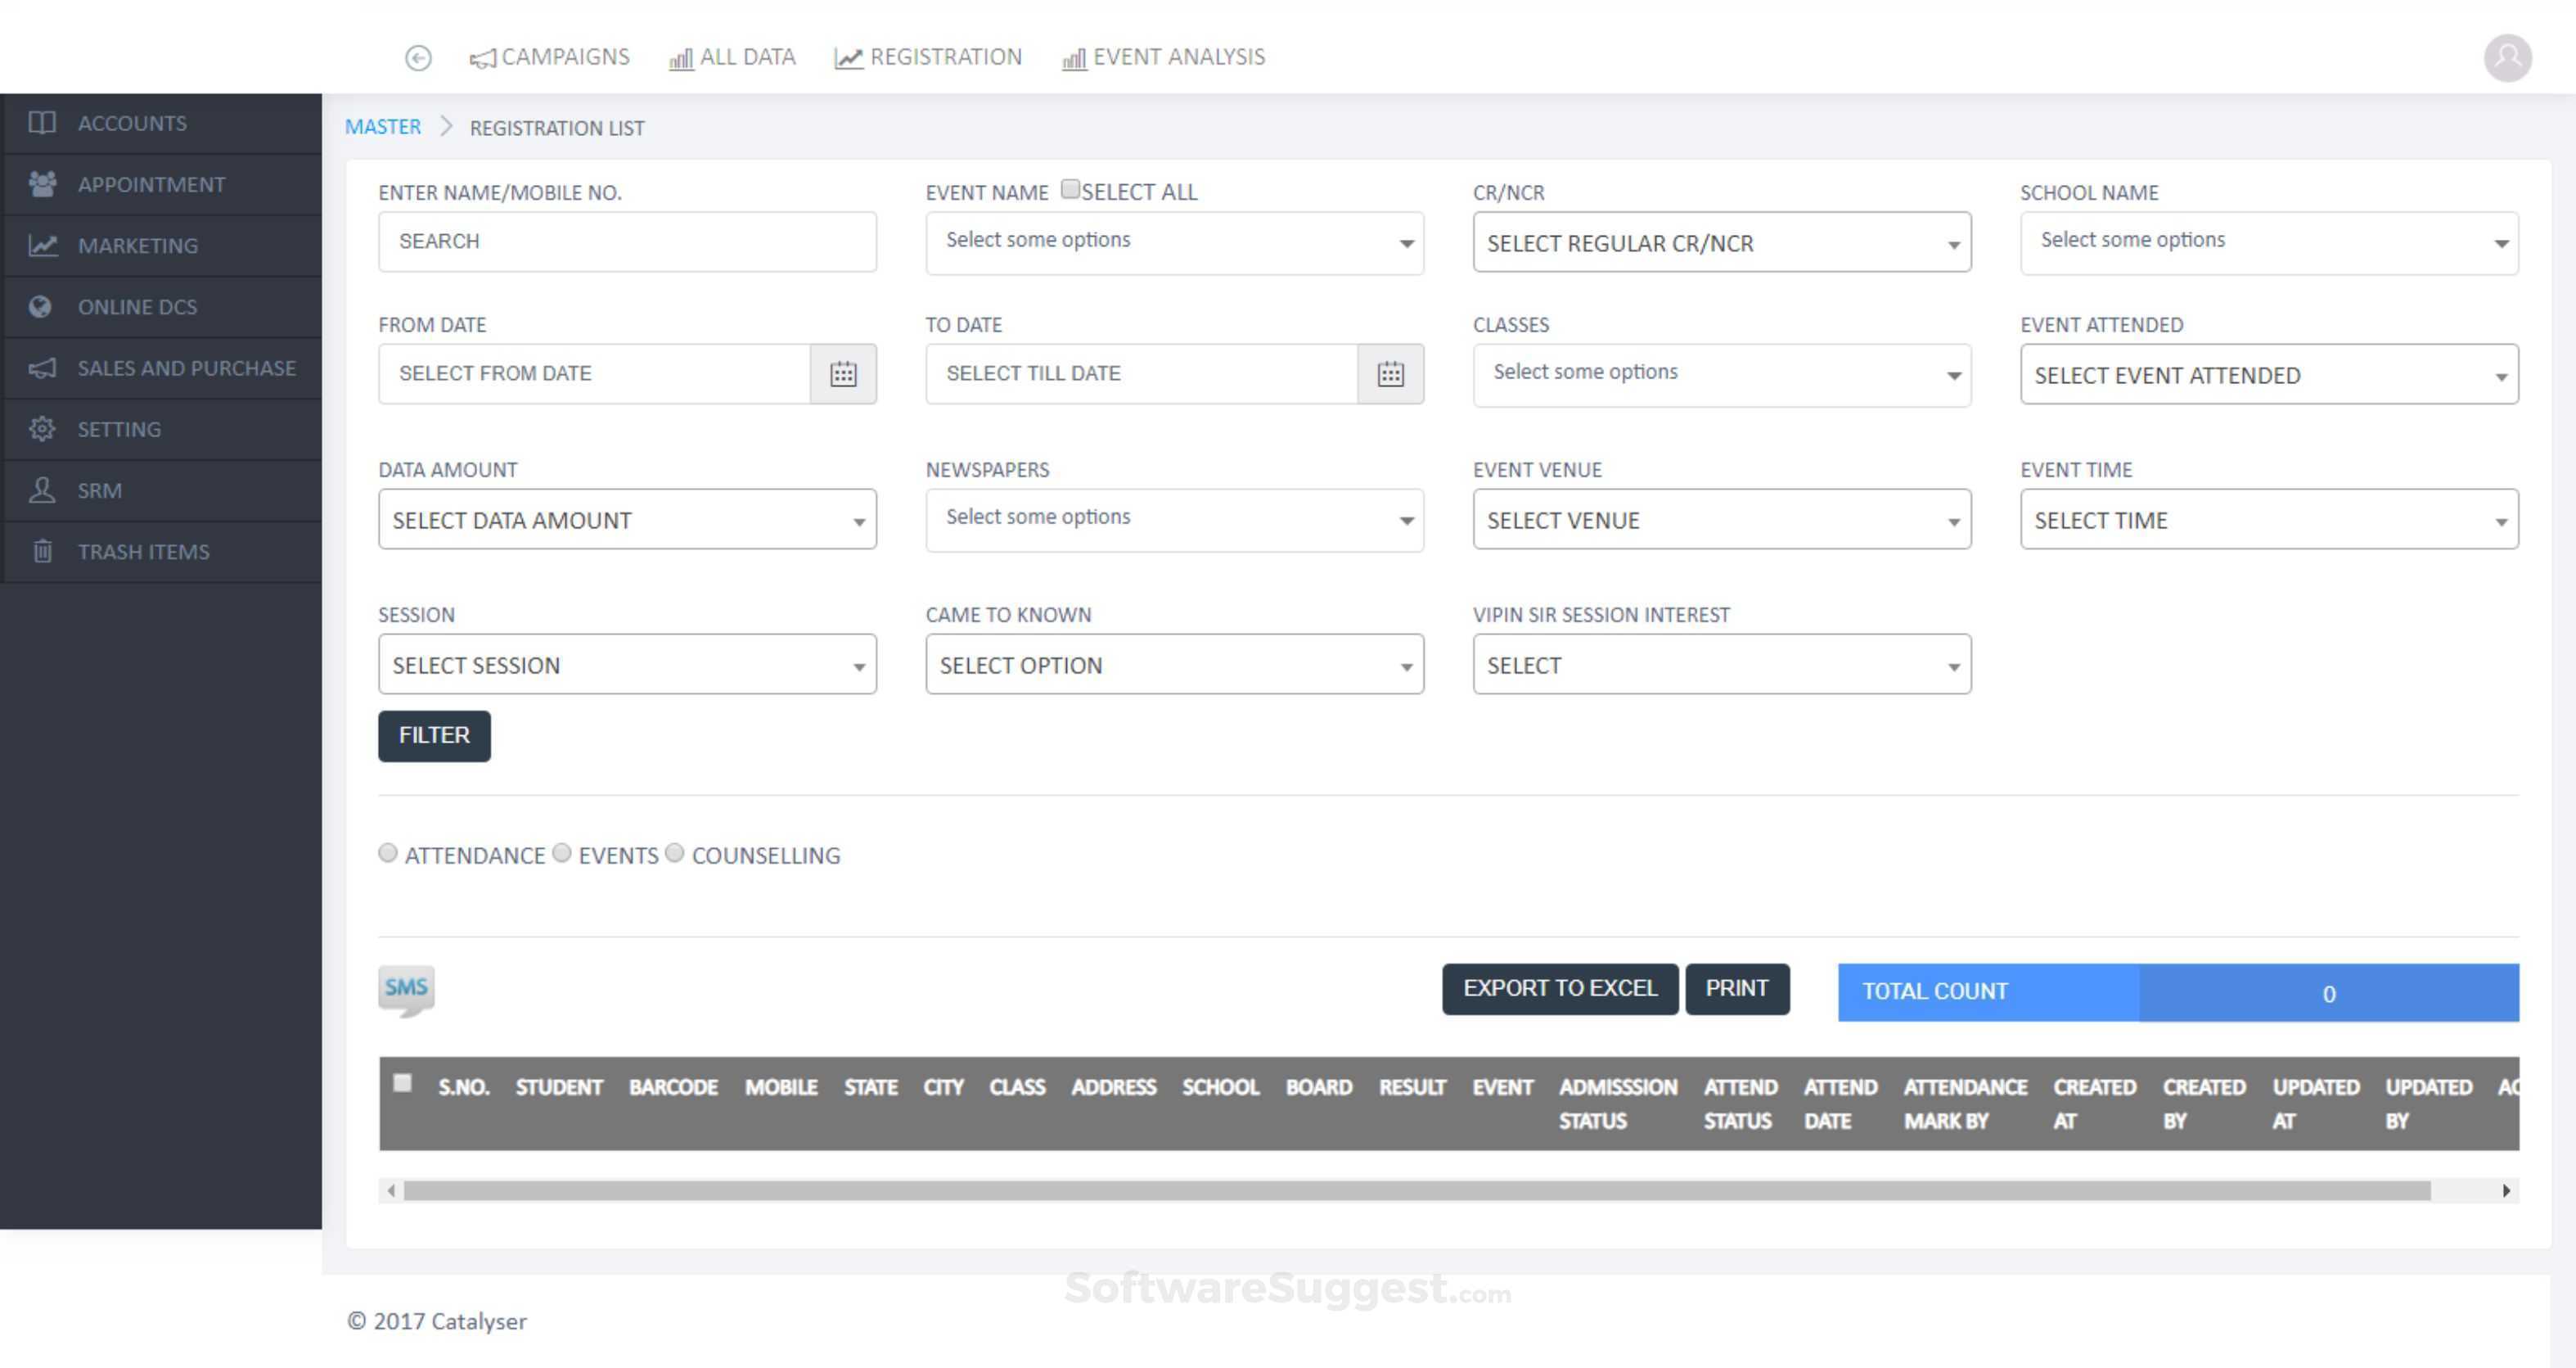Expand the Select Regular CR/NCR dropdown
Viewport: 2576px width, 1368px height.
[x=1721, y=242]
